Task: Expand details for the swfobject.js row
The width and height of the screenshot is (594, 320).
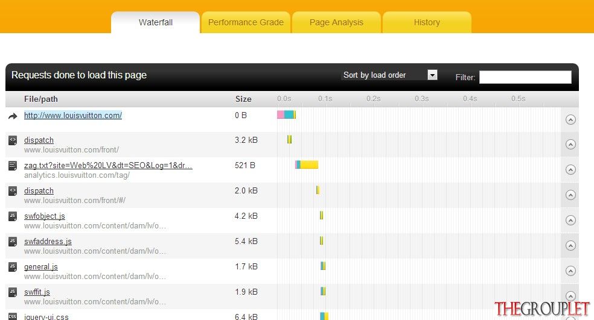Action: click(x=570, y=220)
